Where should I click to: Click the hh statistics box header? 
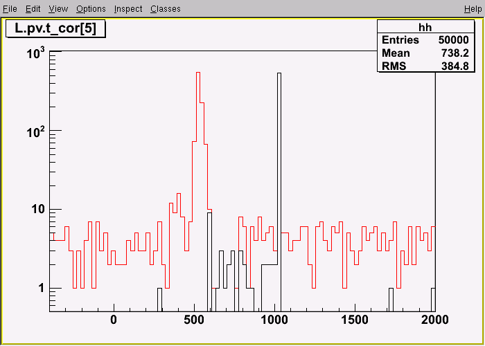coord(425,27)
